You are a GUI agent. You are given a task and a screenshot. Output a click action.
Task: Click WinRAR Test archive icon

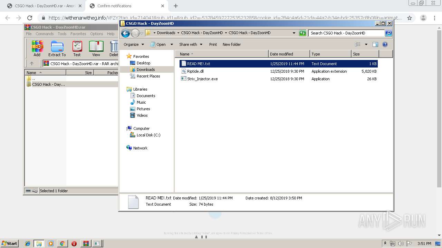[x=77, y=49]
